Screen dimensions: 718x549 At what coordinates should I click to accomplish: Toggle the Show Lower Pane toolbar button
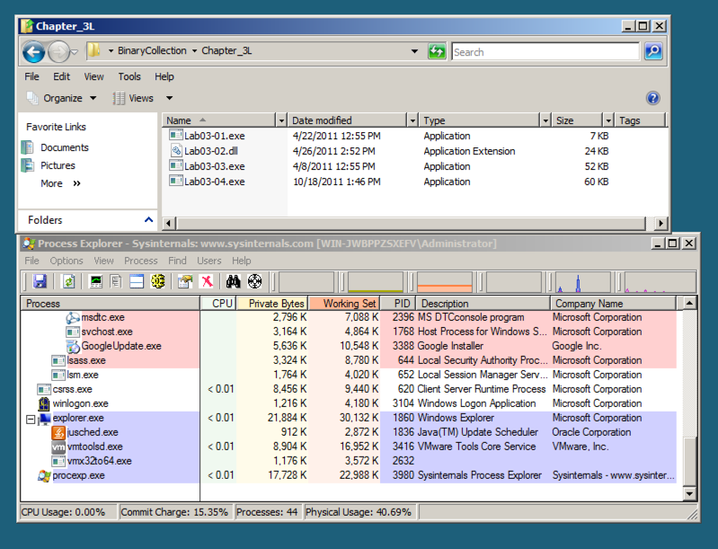tap(137, 282)
